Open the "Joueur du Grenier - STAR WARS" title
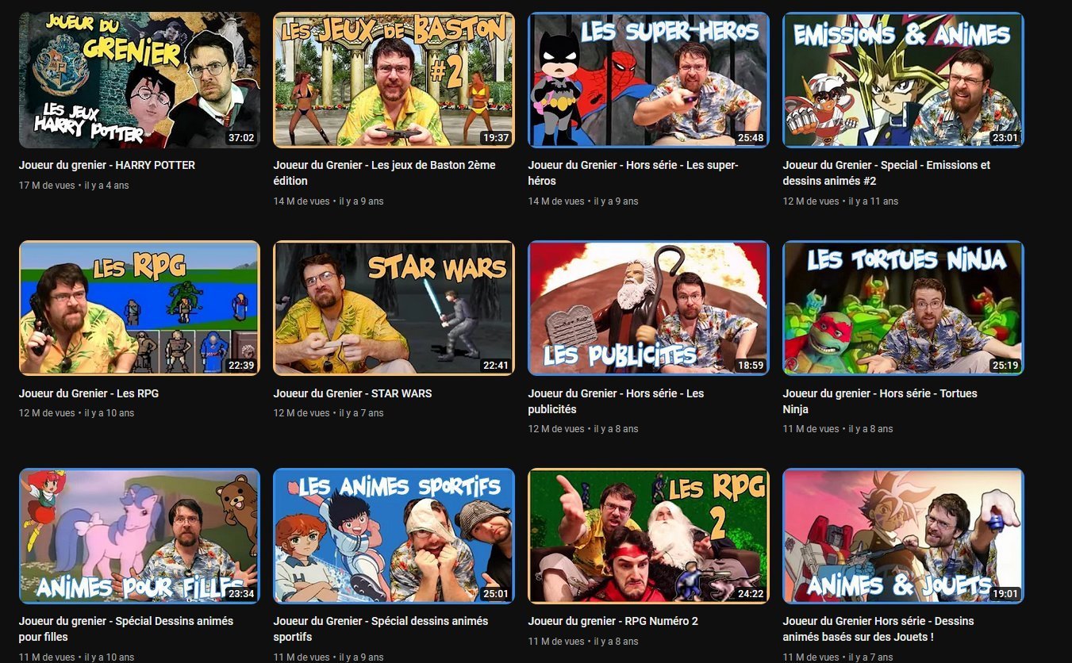The width and height of the screenshot is (1072, 663). [x=353, y=393]
